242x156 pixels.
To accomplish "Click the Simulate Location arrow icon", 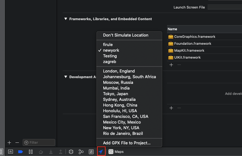I will pyautogui.click(x=101, y=152).
